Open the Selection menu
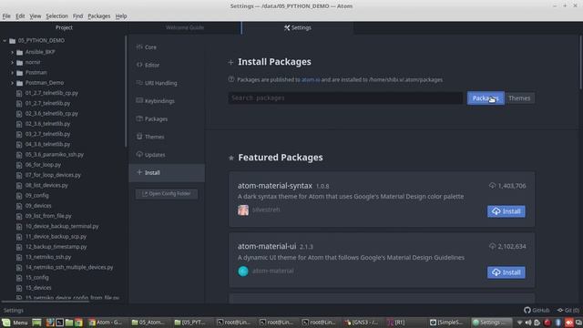Viewport: 583px width, 328px height. tap(56, 16)
